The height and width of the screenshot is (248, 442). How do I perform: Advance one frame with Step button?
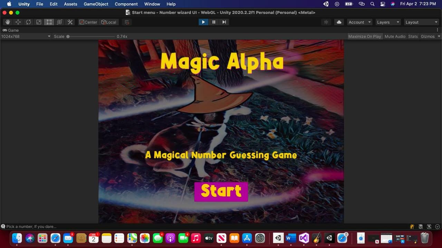pos(224,22)
